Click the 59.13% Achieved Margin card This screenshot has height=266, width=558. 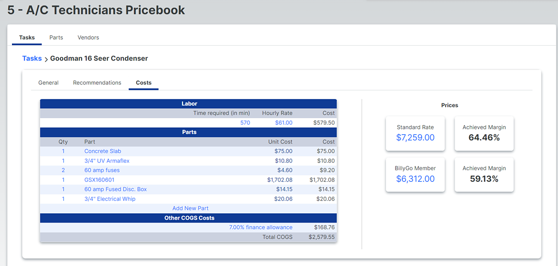[484, 175]
